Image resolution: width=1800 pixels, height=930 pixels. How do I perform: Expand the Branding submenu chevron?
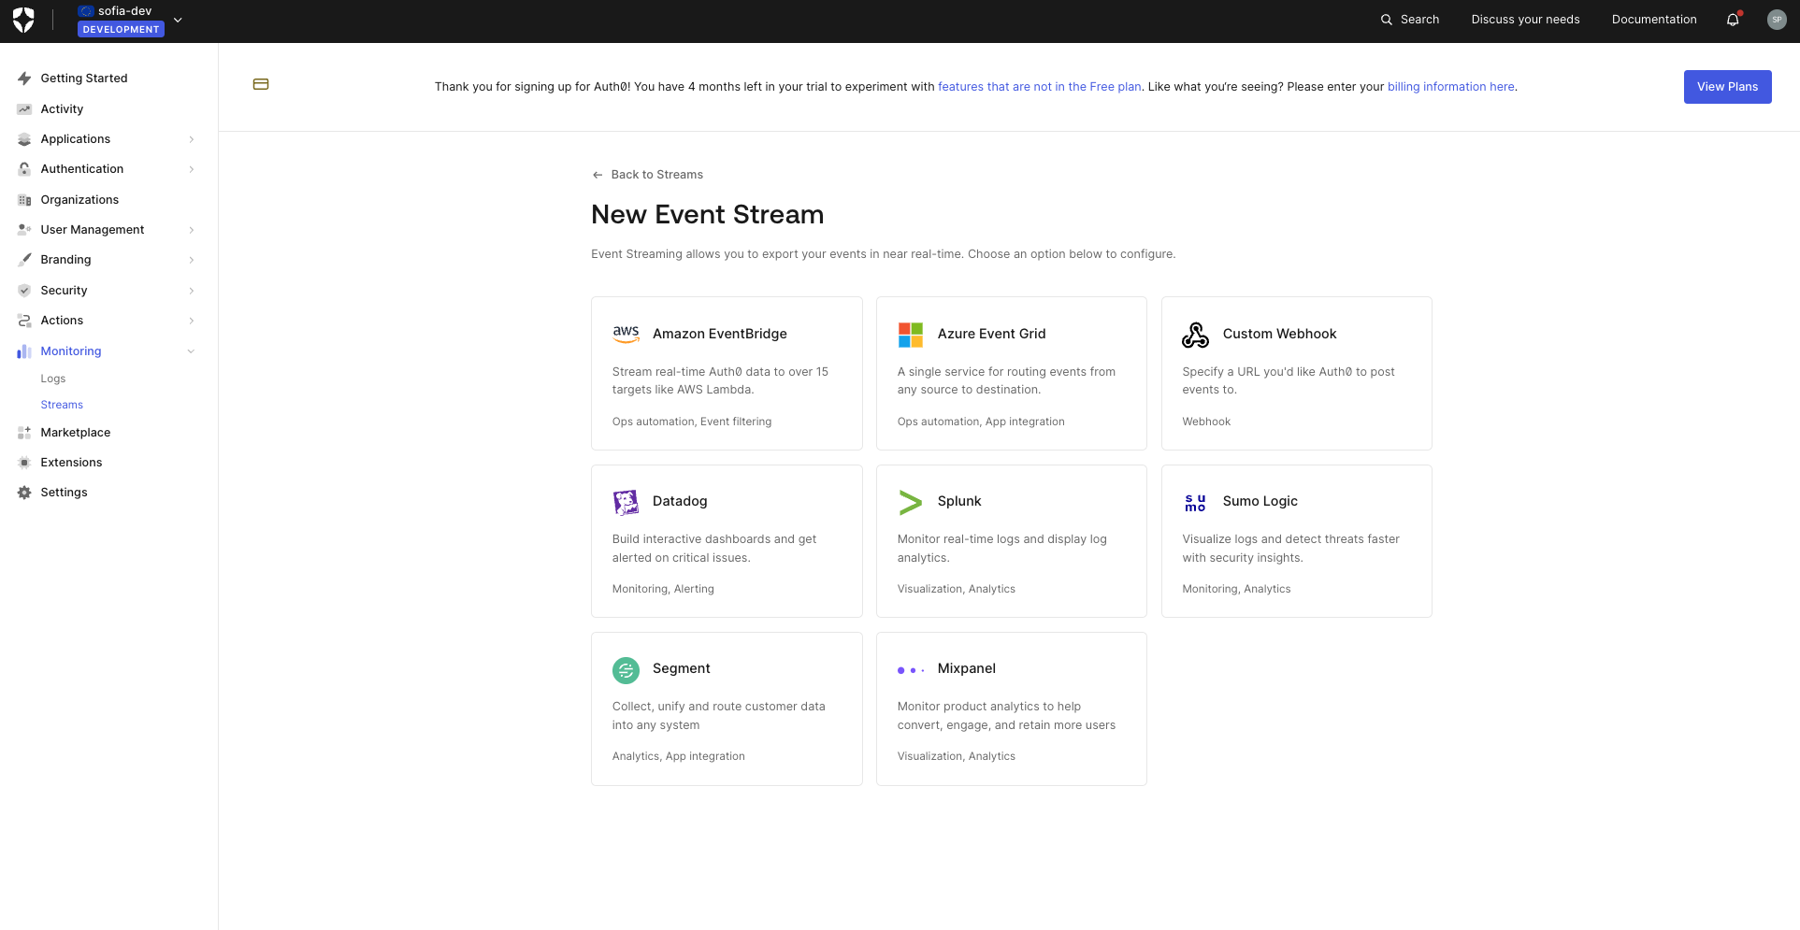pyautogui.click(x=192, y=260)
